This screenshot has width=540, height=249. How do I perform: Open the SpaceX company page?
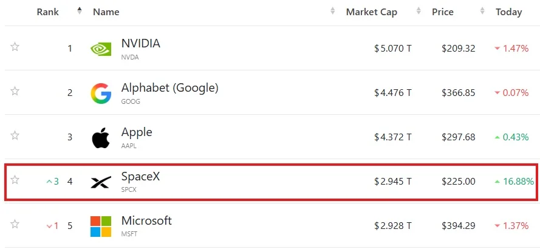coord(140,177)
